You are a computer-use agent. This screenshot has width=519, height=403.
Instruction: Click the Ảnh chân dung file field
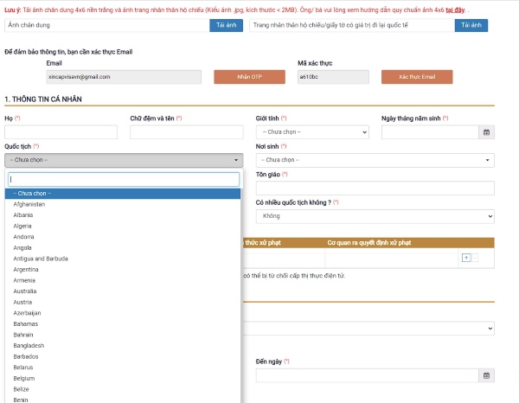pyautogui.click(x=107, y=25)
